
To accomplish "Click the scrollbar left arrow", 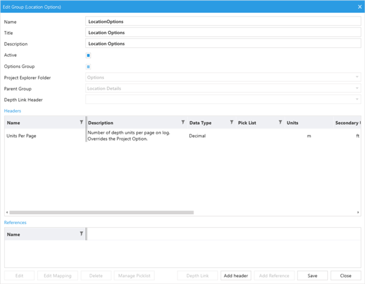I will [7, 212].
